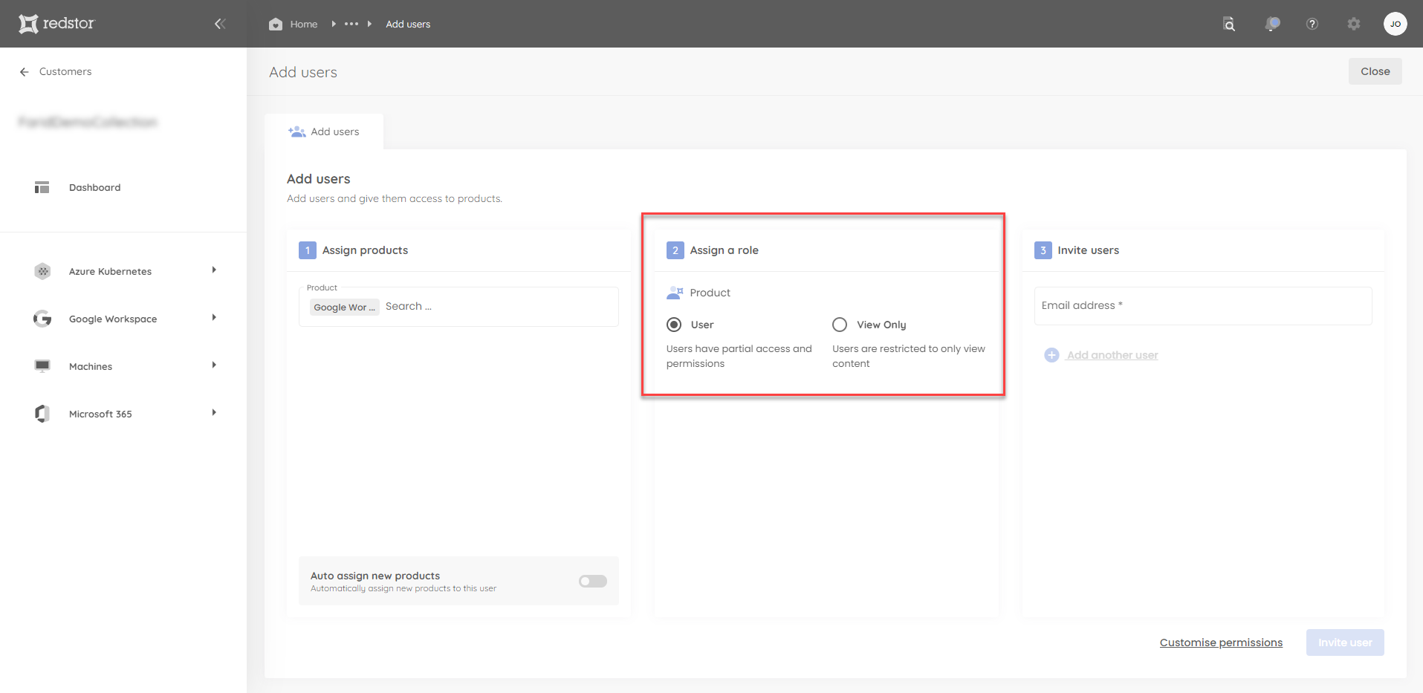Click 'Users are restricted to only view content' text
The image size is (1423, 693).
tap(909, 356)
